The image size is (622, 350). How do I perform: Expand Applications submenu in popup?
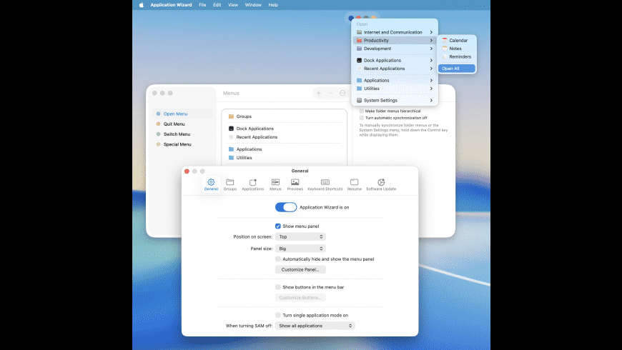[x=395, y=80]
